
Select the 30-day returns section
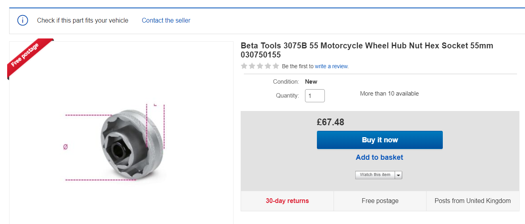click(x=287, y=201)
